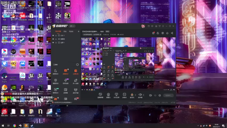Click the stream preview canvas
Viewport: 227px width, 128px height.
(x=129, y=64)
